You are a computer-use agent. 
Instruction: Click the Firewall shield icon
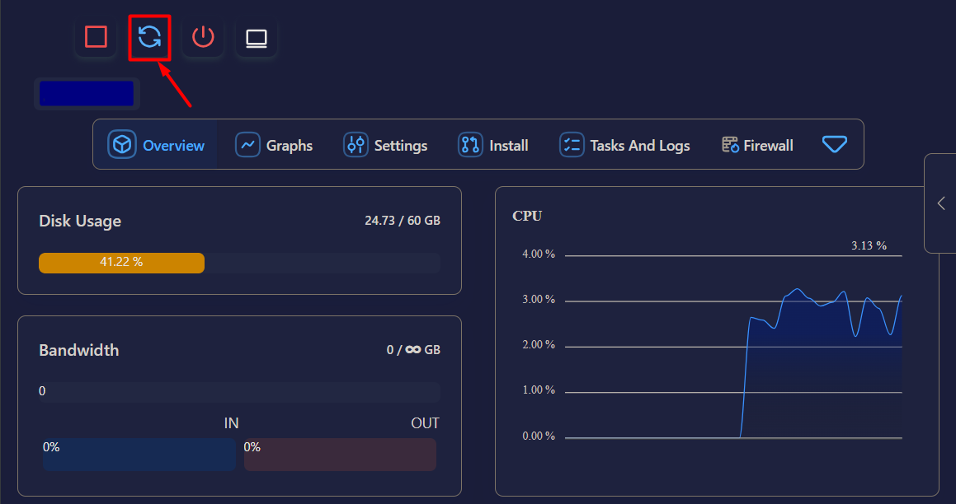[729, 144]
